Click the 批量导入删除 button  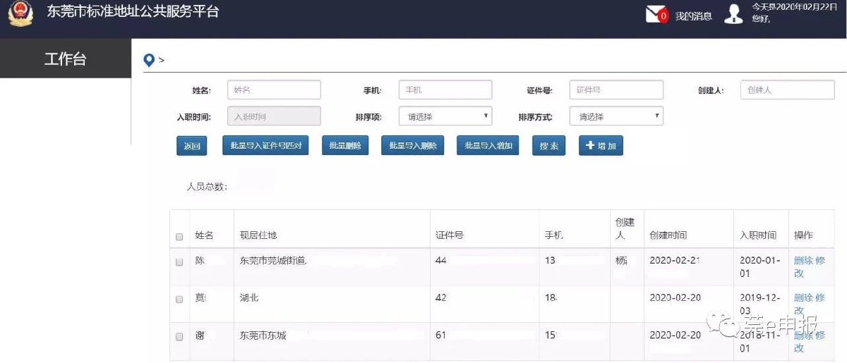coord(413,145)
